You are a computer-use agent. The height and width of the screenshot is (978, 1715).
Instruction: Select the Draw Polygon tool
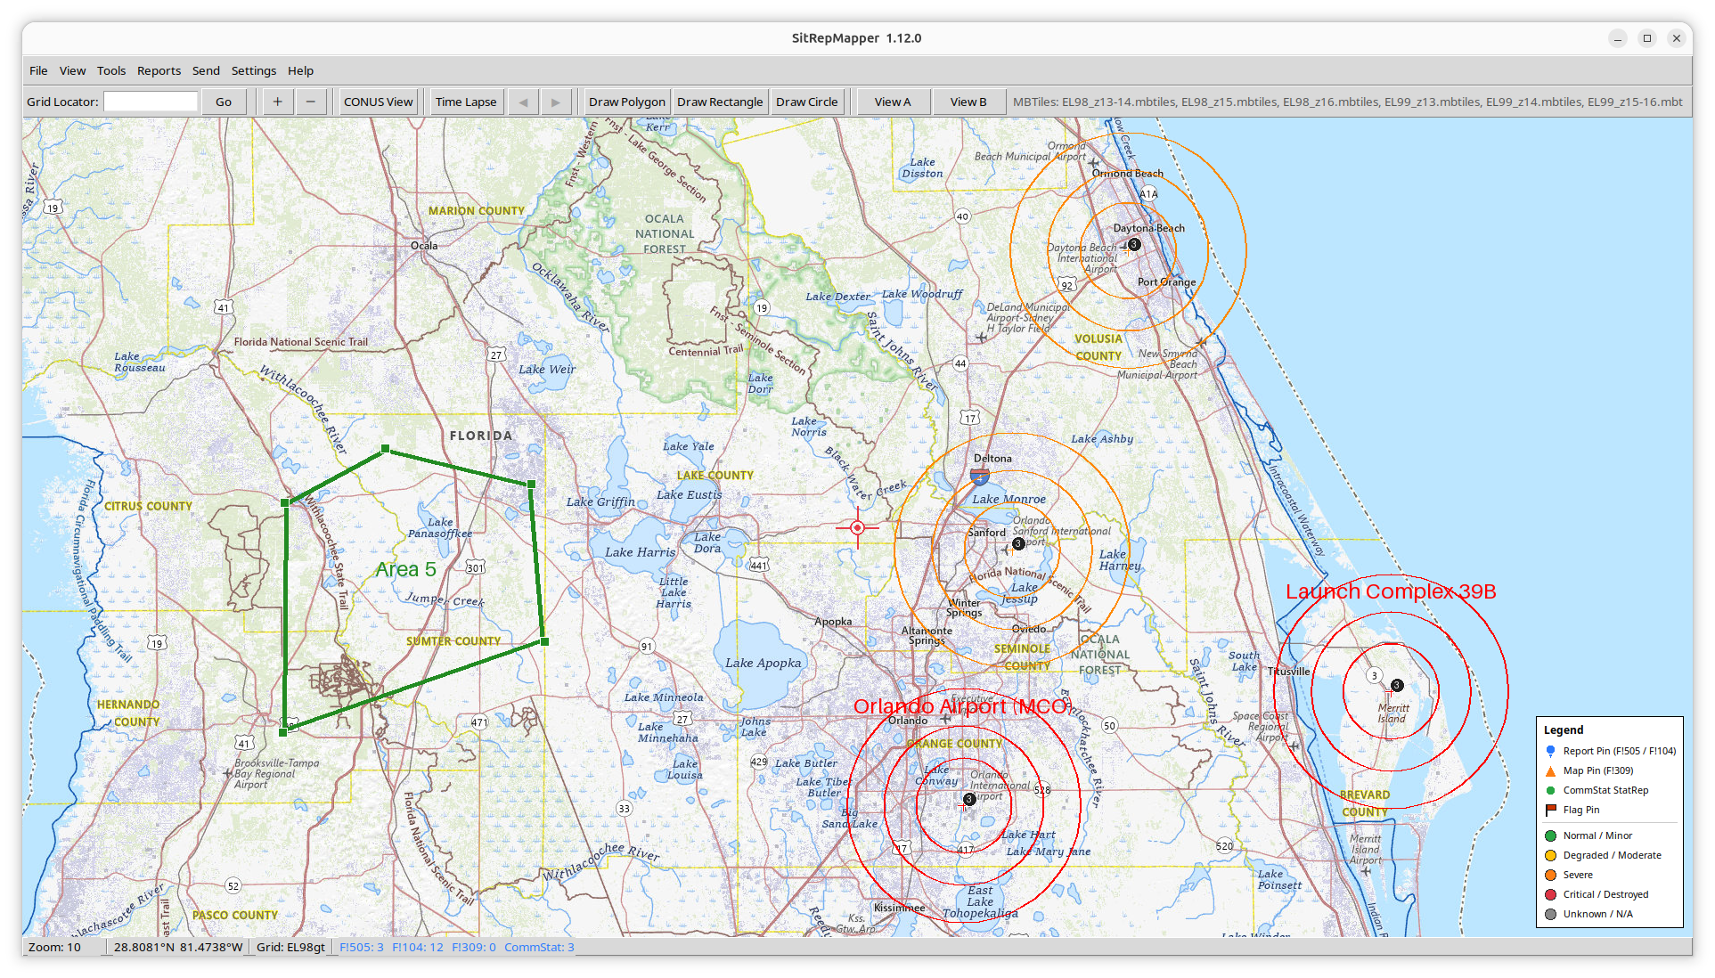point(626,102)
